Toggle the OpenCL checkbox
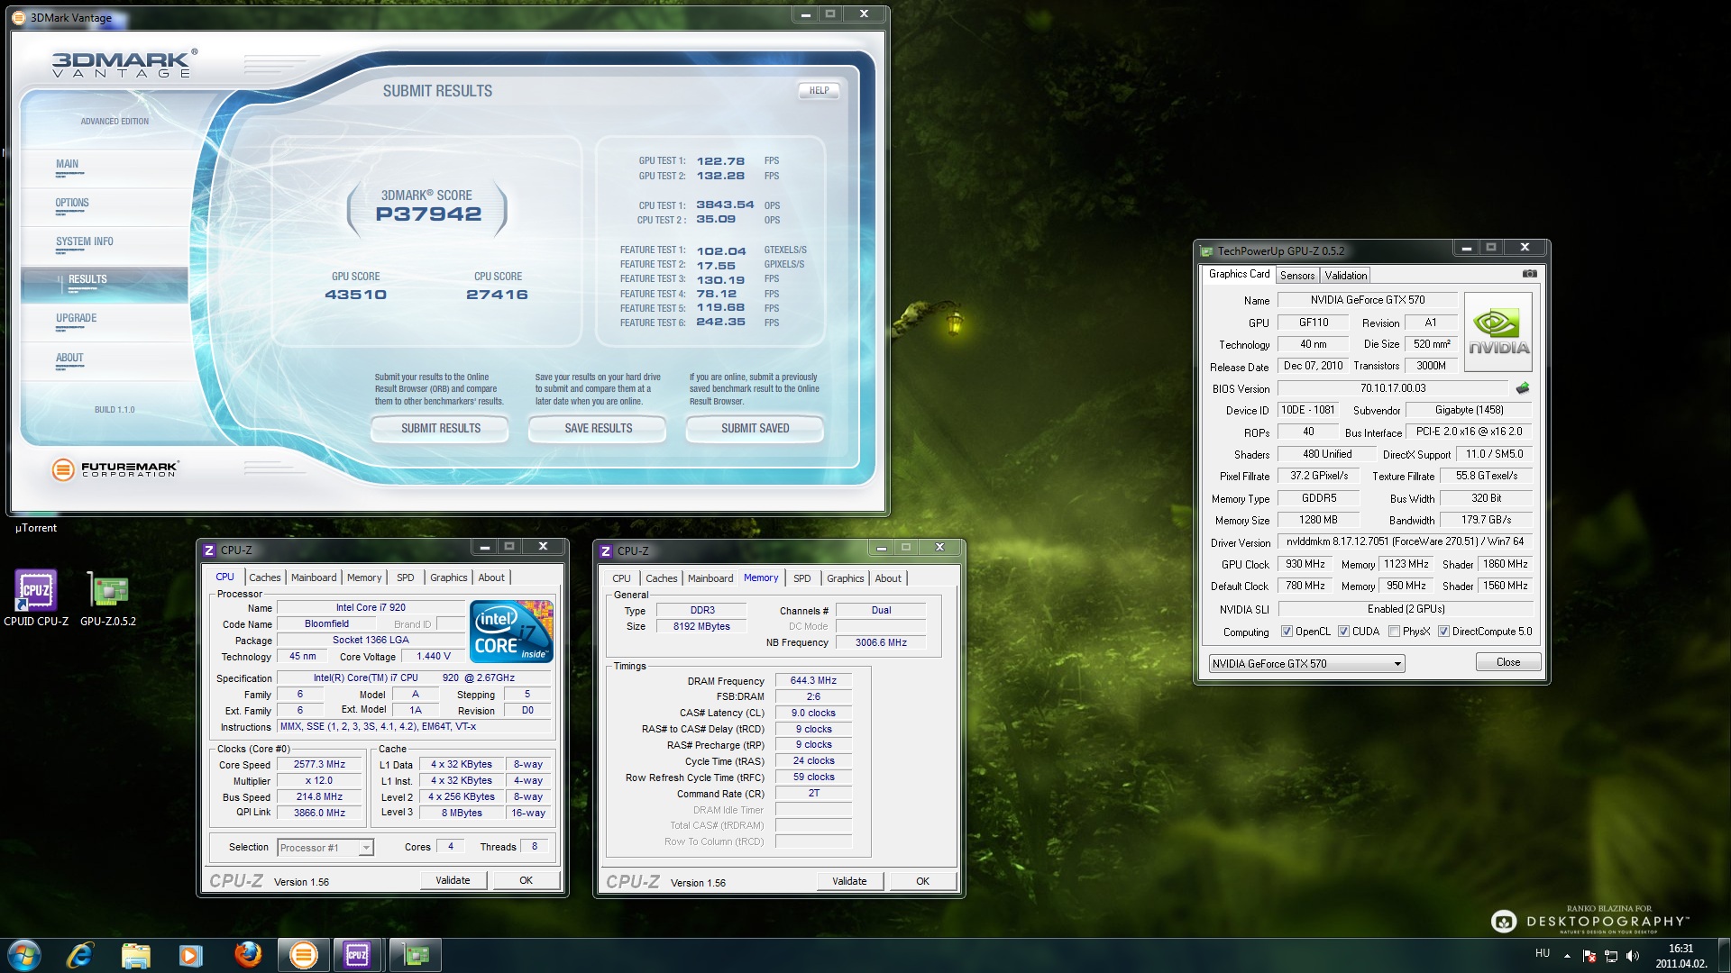The image size is (1731, 973). click(x=1287, y=632)
